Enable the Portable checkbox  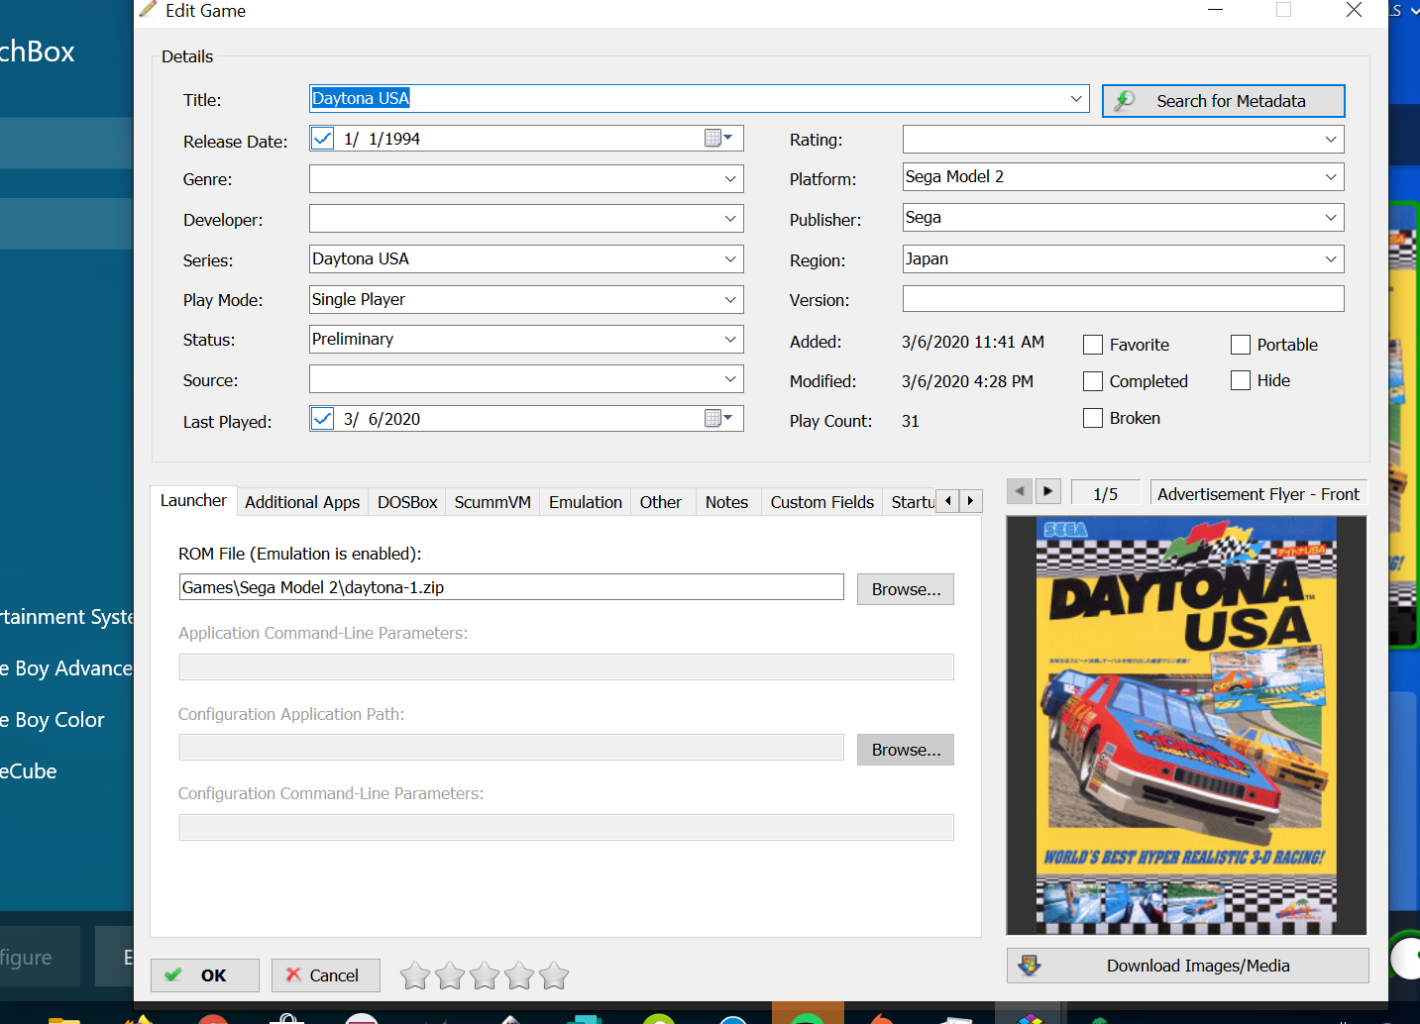1241,345
